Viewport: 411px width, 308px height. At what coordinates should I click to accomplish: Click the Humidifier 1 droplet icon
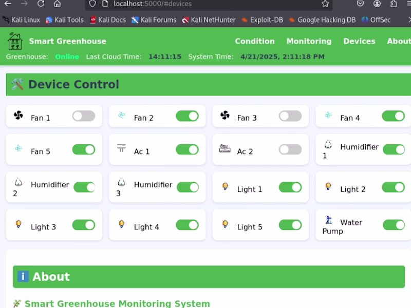328,144
